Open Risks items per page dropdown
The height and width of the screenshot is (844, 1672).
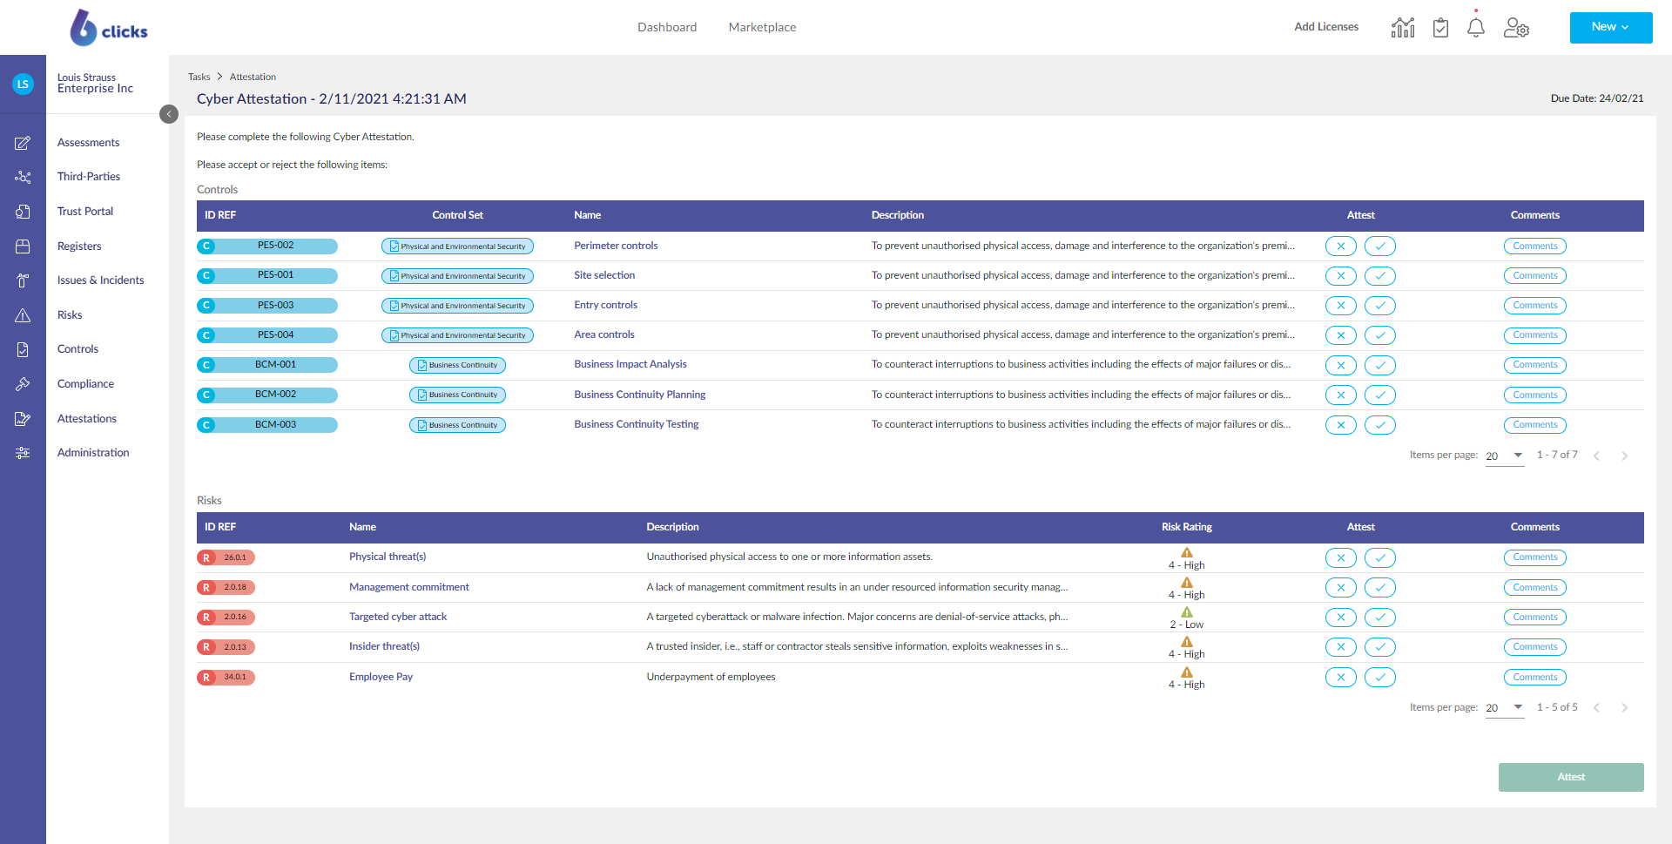pyautogui.click(x=1505, y=707)
